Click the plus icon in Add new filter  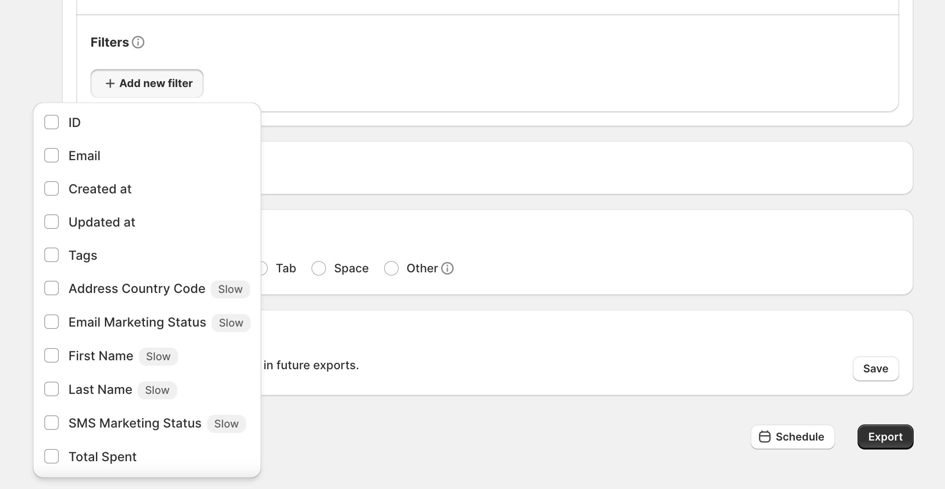point(110,83)
